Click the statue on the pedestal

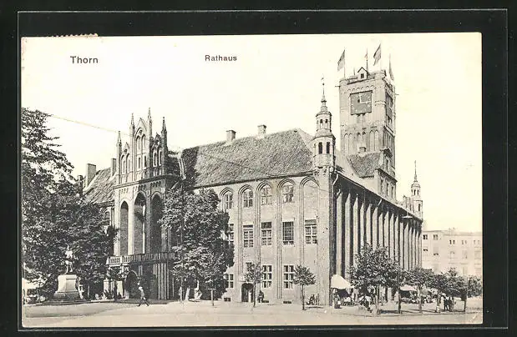click(x=69, y=260)
